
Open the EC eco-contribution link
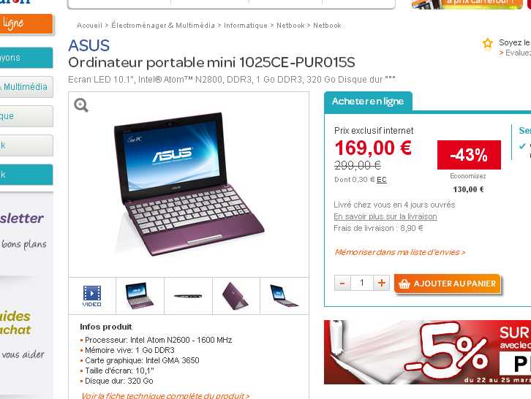[x=382, y=180]
